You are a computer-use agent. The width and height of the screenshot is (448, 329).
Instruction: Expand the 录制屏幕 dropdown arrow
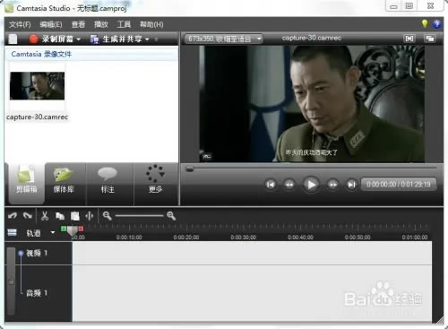tap(79, 39)
